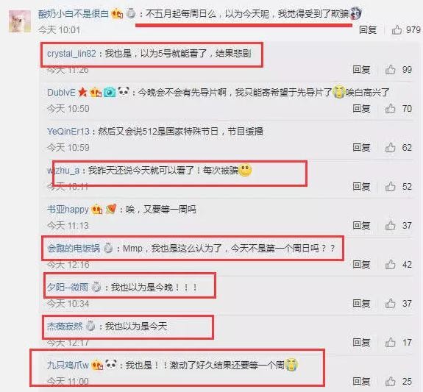Like DublvE's reply with 70 likes
The image size is (423, 392).
tap(391, 108)
